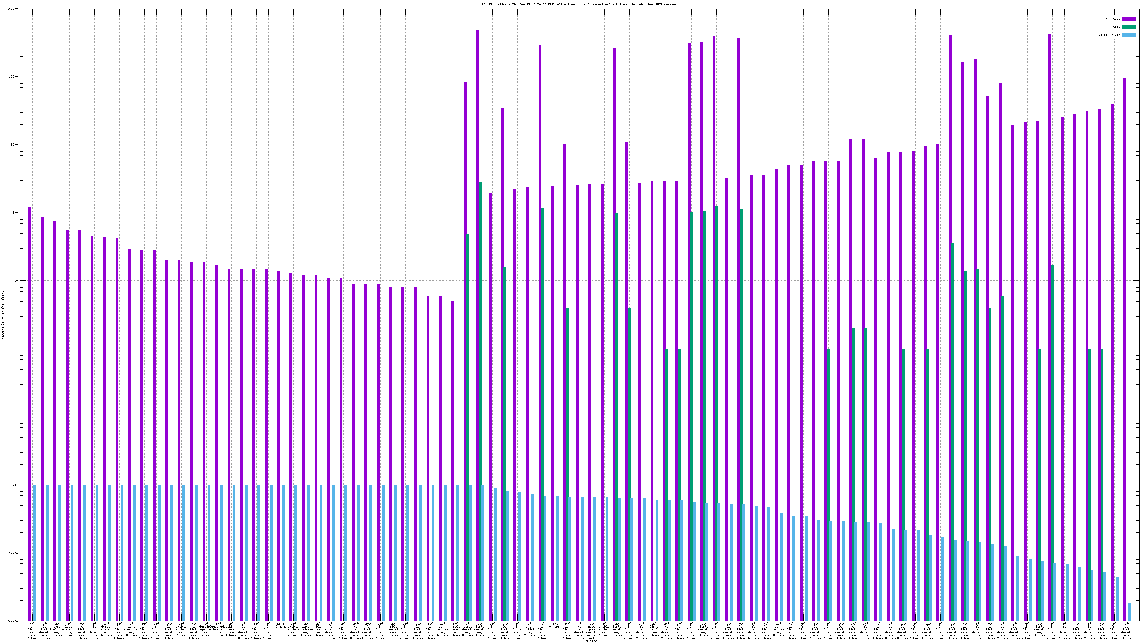
Task: Click the 'new.spam.dnsbl.sorbs.net 4 hops' x-axis label
Action: tap(591, 632)
